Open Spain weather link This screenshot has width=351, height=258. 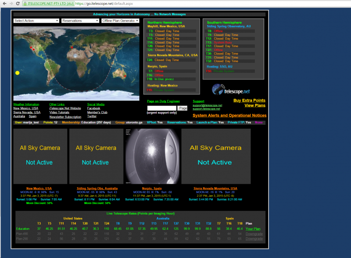coord(32,116)
